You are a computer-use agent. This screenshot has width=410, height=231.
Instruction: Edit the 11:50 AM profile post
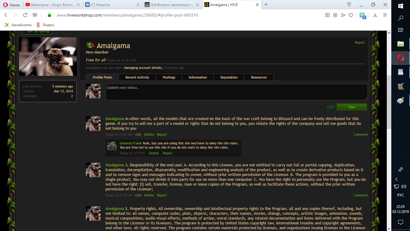pyautogui.click(x=138, y=195)
